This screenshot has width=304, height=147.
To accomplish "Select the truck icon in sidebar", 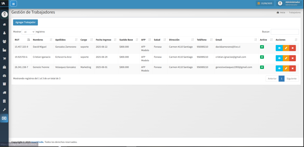I will point(4,93).
